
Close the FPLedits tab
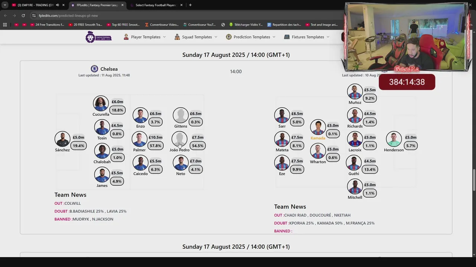pyautogui.click(x=122, y=5)
